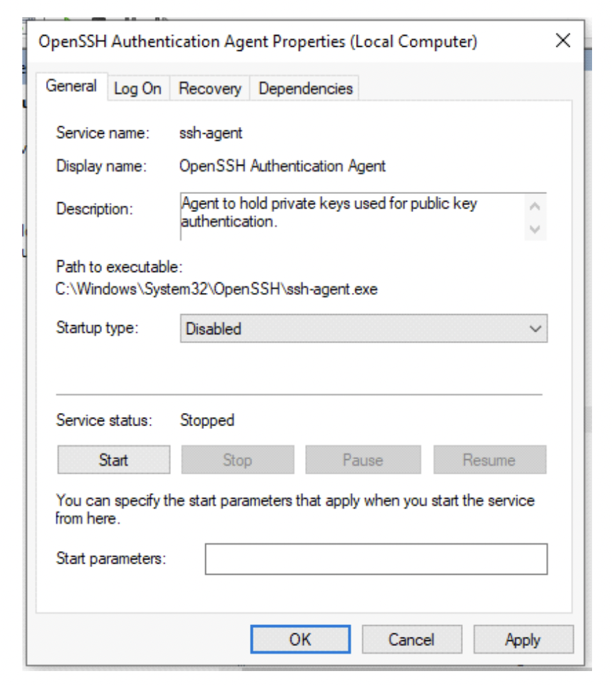613x685 pixels.
Task: Click the ssh-agent service name value
Action: pos(212,133)
